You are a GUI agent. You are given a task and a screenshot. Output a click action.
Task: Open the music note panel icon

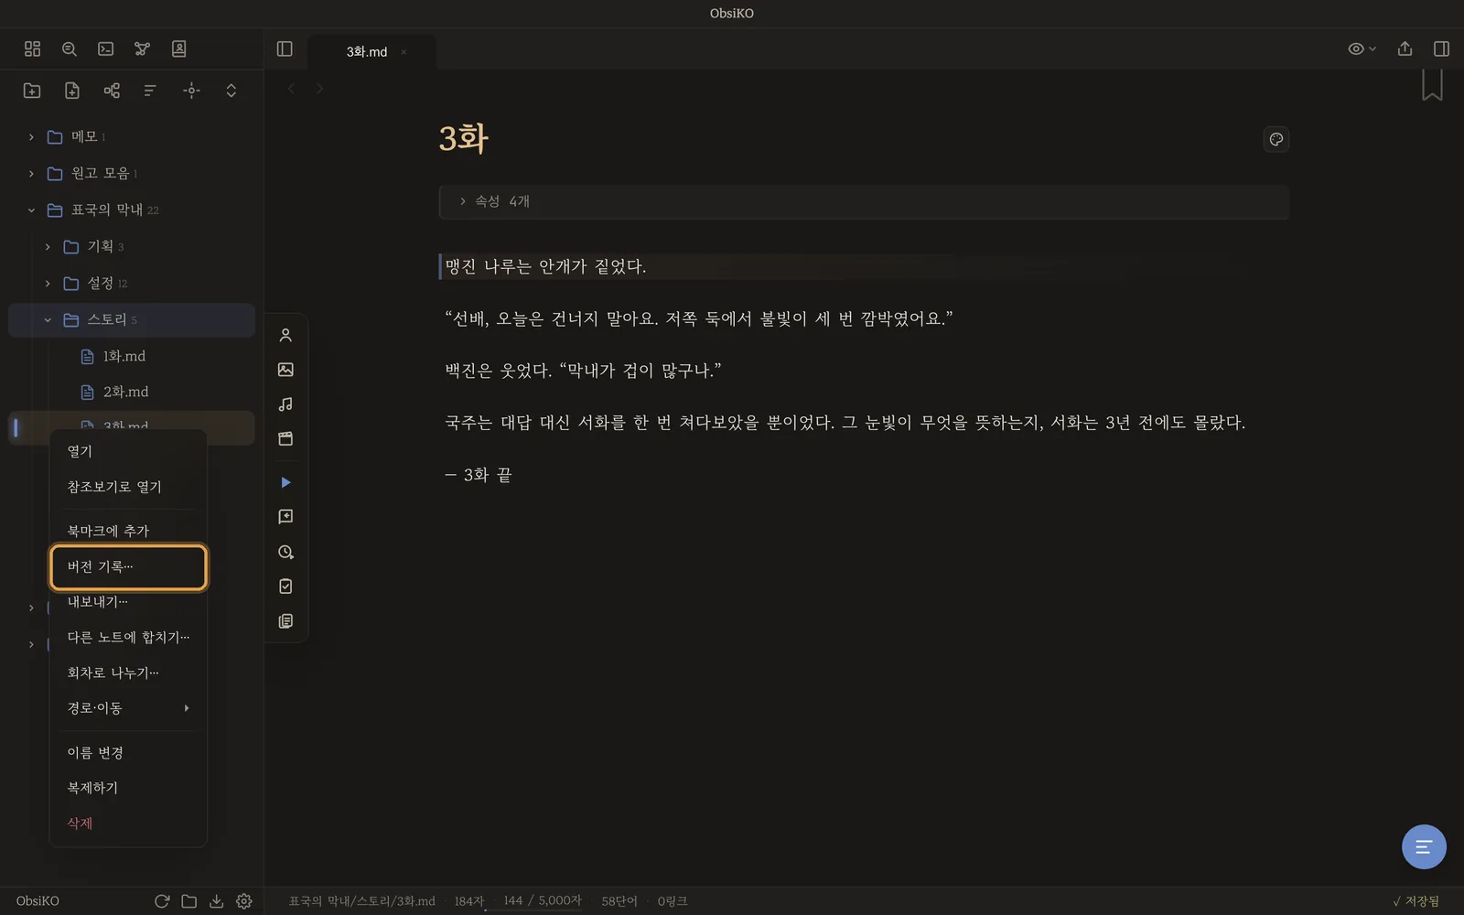tap(285, 404)
